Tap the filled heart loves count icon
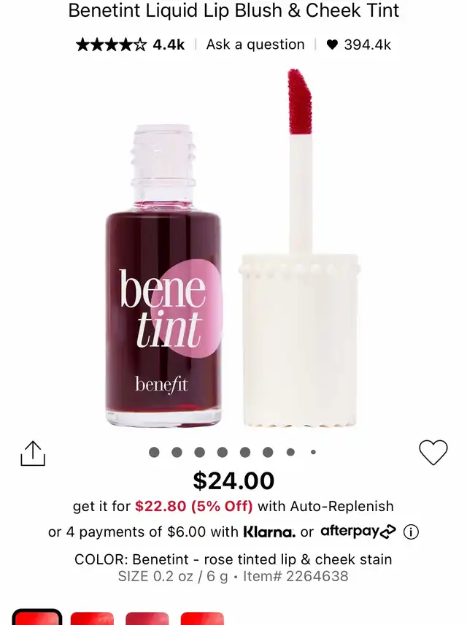The width and height of the screenshot is (467, 625). point(332,45)
